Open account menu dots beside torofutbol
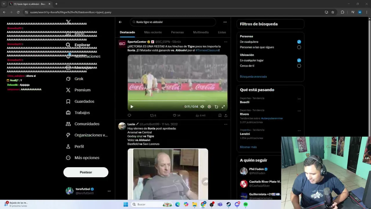The width and height of the screenshot is (371, 209). click(x=109, y=191)
